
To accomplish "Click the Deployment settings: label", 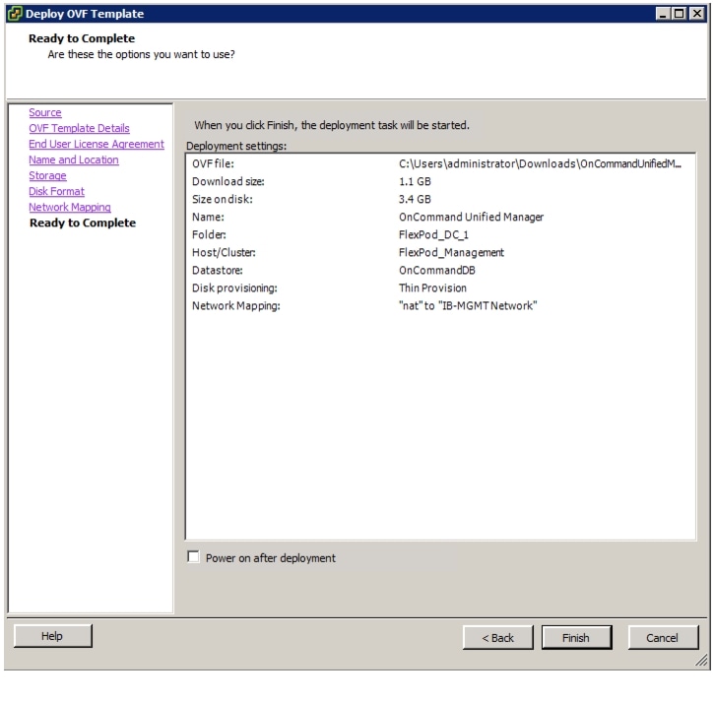I will tap(236, 146).
